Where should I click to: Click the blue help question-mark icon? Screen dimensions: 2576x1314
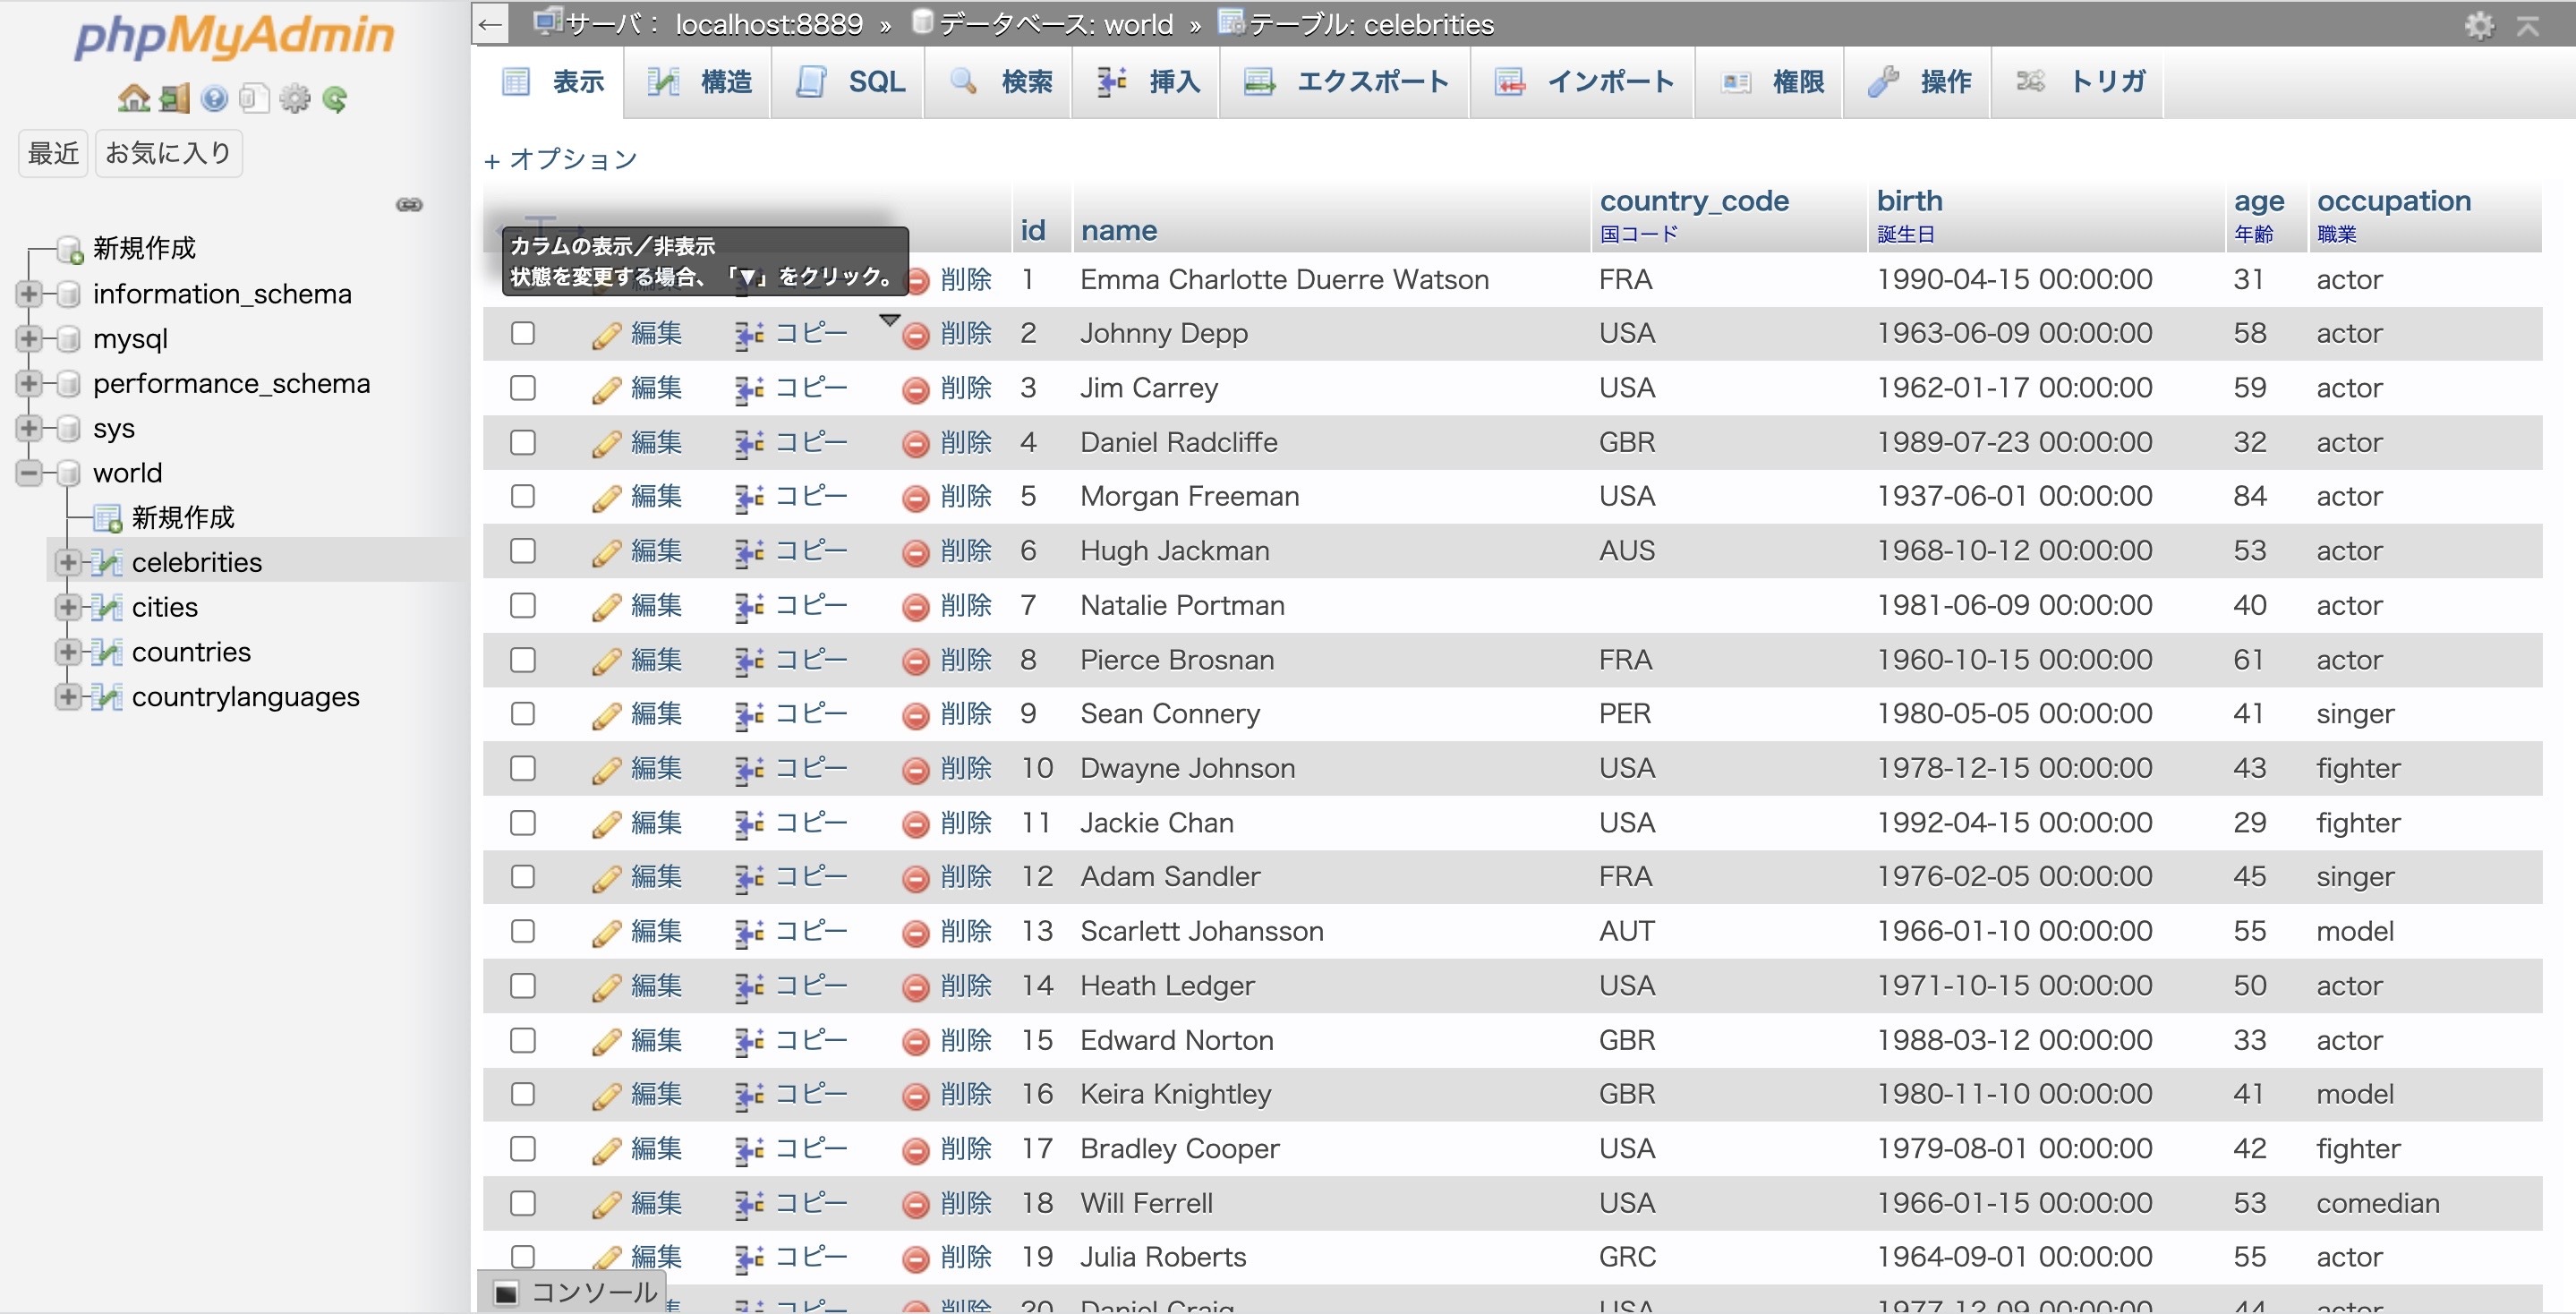[214, 98]
